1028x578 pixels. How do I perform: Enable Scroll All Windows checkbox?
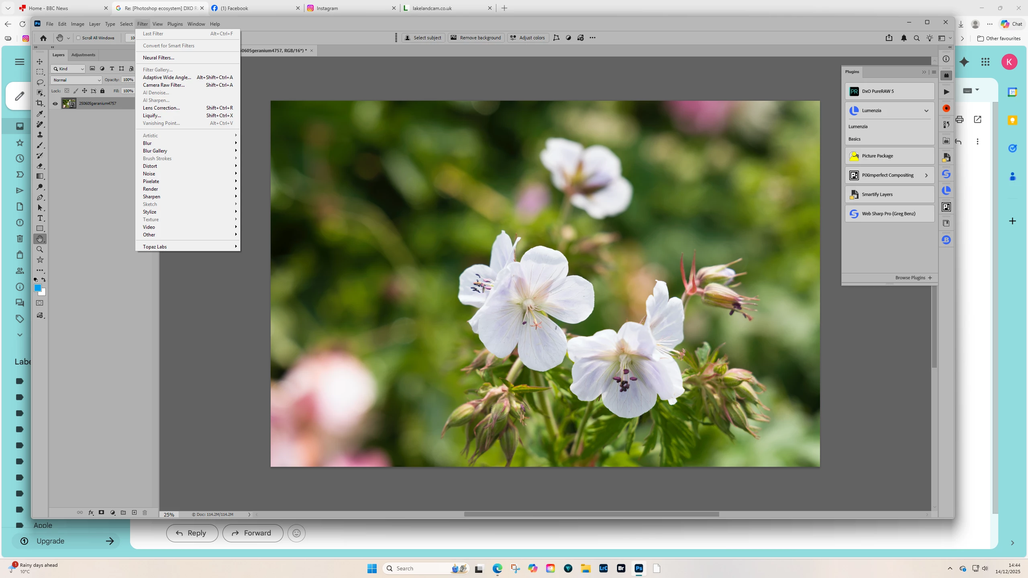click(x=79, y=38)
